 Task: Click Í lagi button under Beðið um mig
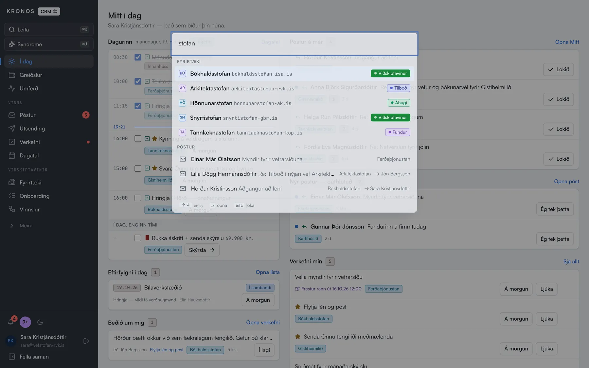click(x=264, y=350)
